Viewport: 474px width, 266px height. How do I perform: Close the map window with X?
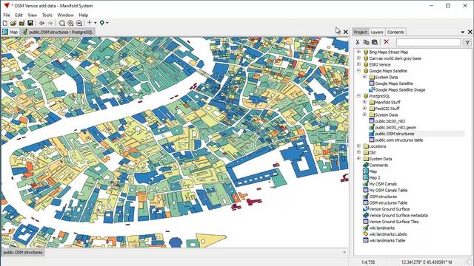346,32
